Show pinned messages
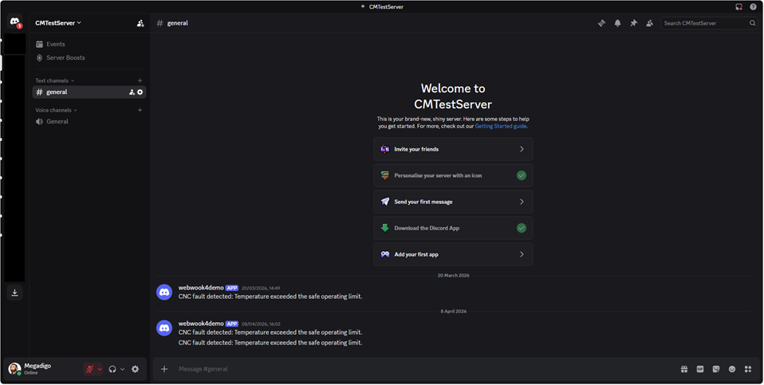Image resolution: width=764 pixels, height=385 pixels. 633,23
